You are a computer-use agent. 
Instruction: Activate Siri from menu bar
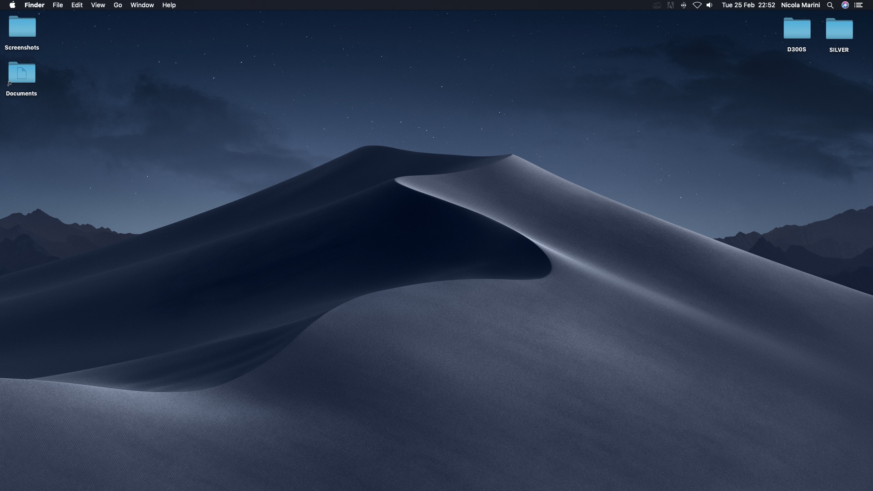click(x=845, y=5)
